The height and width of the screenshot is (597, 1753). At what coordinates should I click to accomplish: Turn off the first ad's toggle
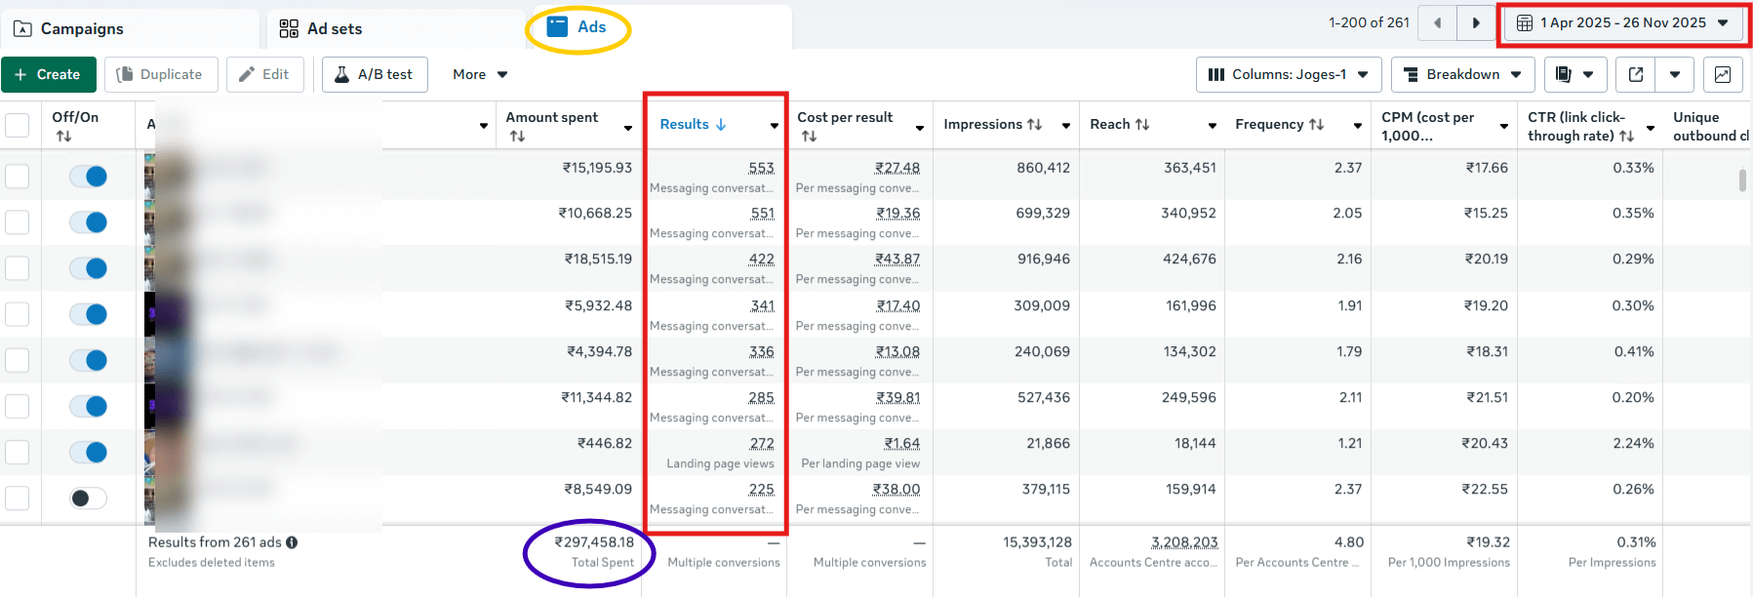click(x=89, y=177)
